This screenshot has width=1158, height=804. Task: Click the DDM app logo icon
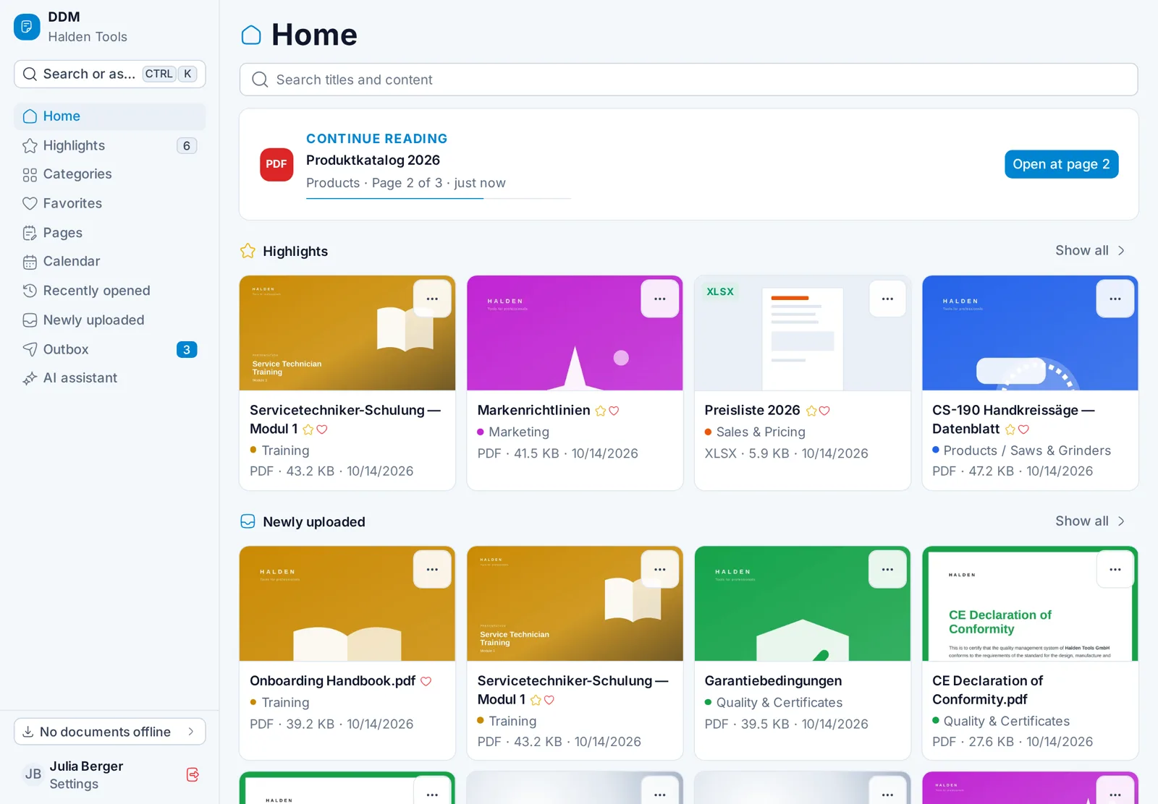pyautogui.click(x=27, y=27)
